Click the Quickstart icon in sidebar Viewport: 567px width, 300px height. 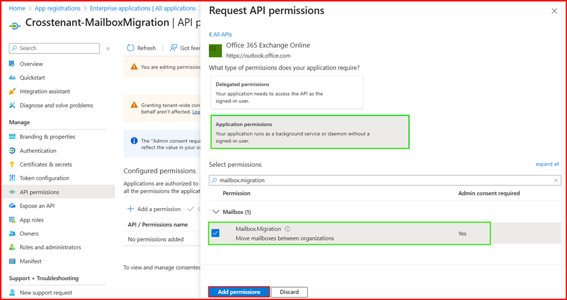[12, 77]
